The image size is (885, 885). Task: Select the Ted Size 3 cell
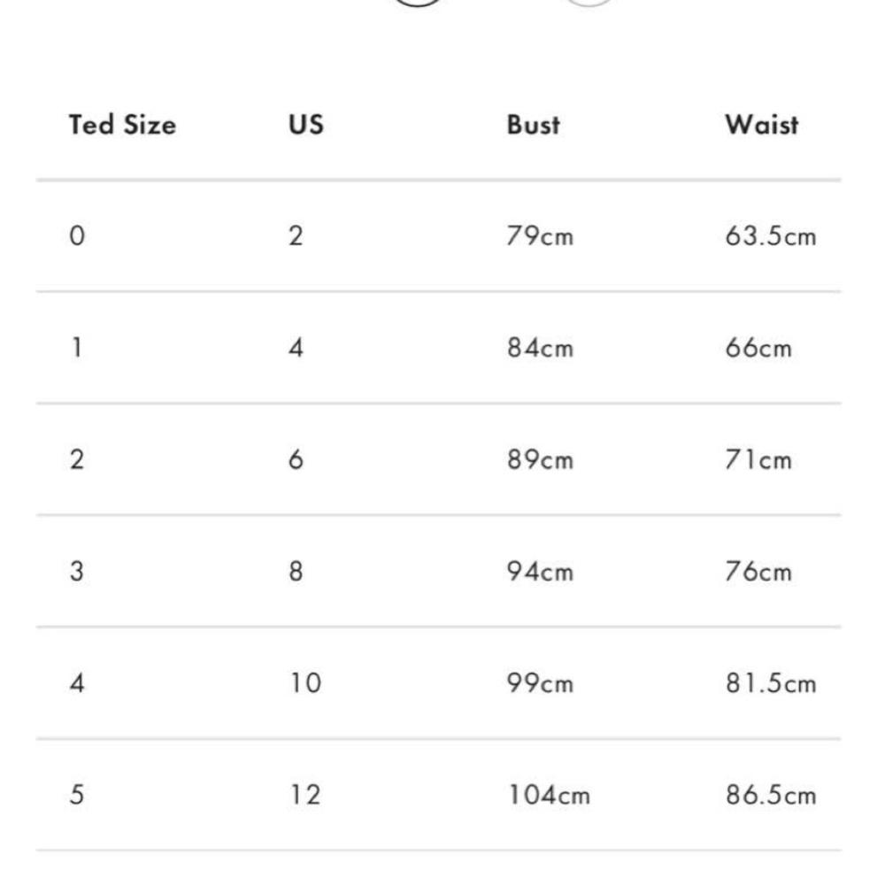click(77, 571)
